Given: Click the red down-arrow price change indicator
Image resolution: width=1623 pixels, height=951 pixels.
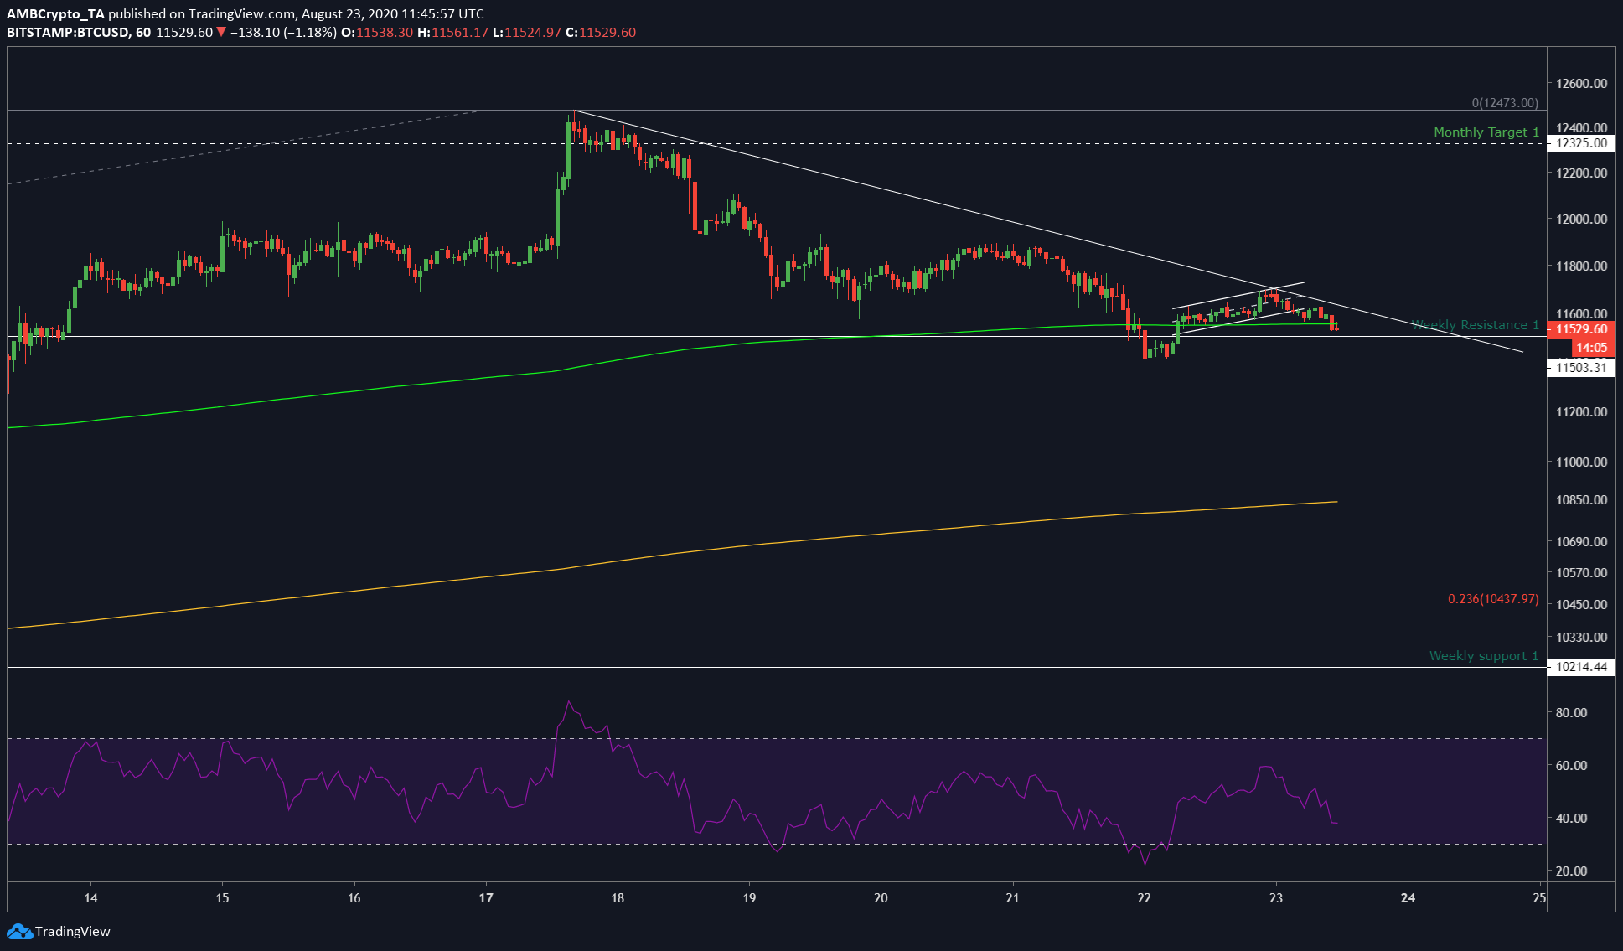Looking at the screenshot, I should coord(221,33).
